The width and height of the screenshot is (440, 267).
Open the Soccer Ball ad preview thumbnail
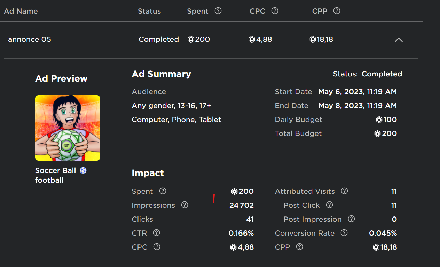click(x=68, y=128)
